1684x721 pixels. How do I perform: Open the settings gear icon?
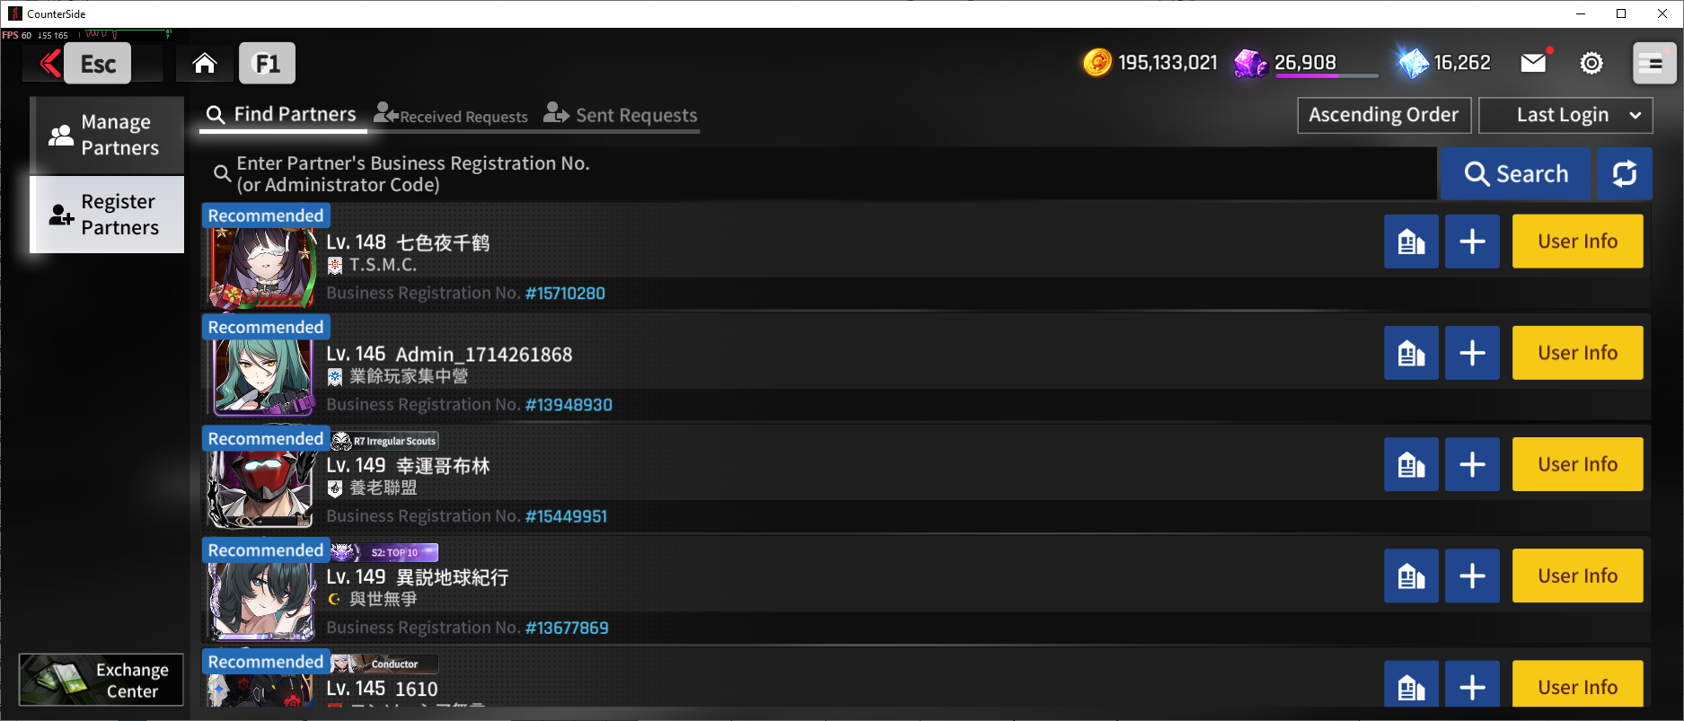tap(1591, 63)
